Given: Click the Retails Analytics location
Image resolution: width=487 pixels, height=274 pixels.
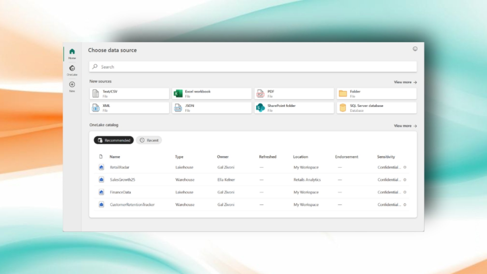Looking at the screenshot, I should pyautogui.click(x=307, y=180).
